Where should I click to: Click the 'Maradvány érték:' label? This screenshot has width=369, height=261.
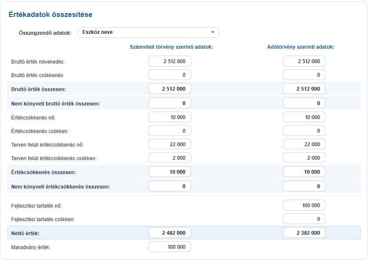31,247
